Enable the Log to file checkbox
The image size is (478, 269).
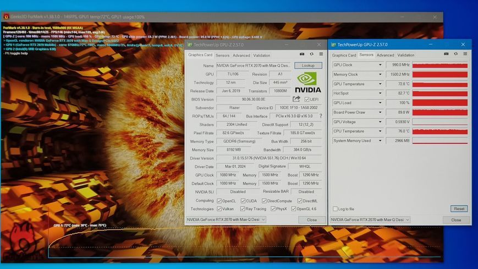[335, 209]
